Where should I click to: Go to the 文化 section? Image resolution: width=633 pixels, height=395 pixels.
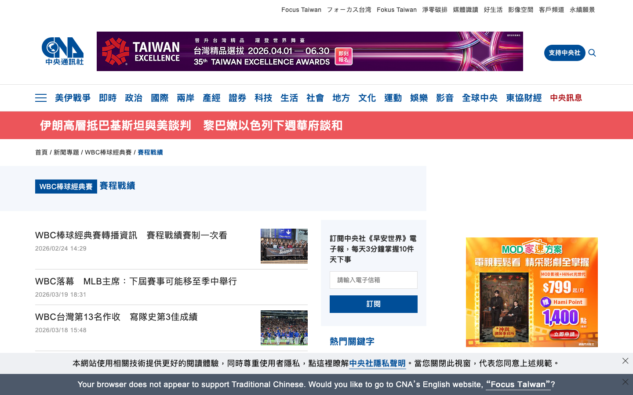[367, 98]
